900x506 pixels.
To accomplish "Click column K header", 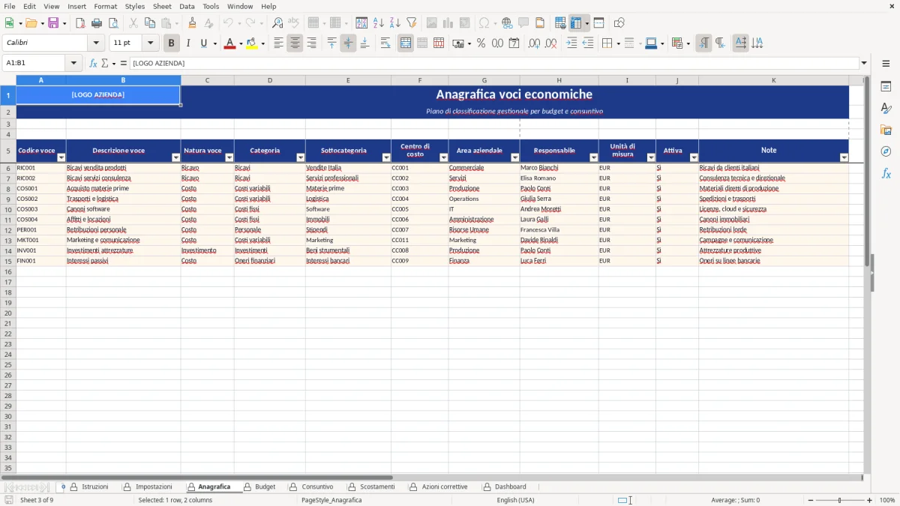I will pyautogui.click(x=773, y=80).
